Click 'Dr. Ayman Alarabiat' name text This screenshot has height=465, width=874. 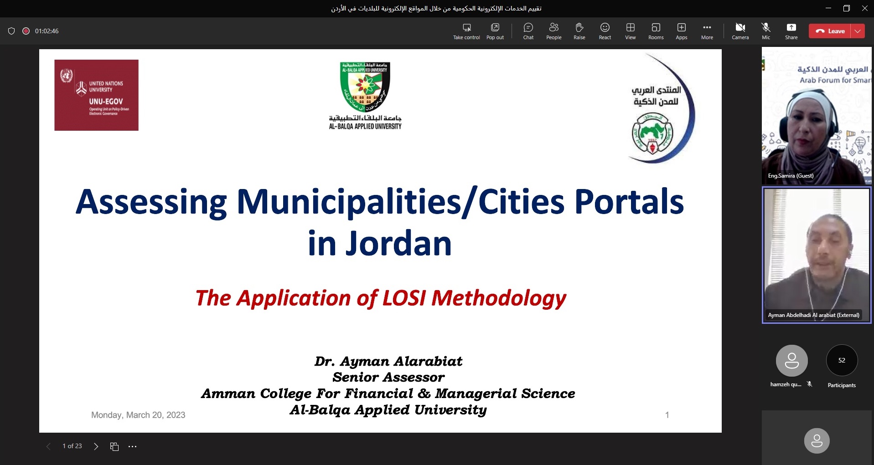point(388,361)
